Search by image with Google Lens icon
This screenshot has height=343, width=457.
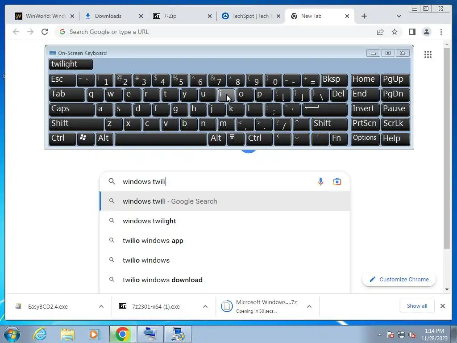click(337, 181)
